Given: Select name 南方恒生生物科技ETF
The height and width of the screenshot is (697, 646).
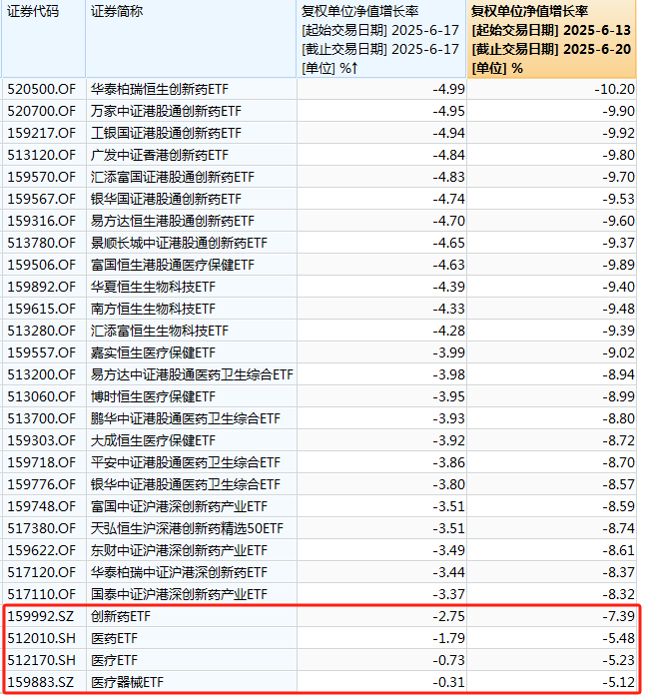Looking at the screenshot, I should (x=153, y=309).
